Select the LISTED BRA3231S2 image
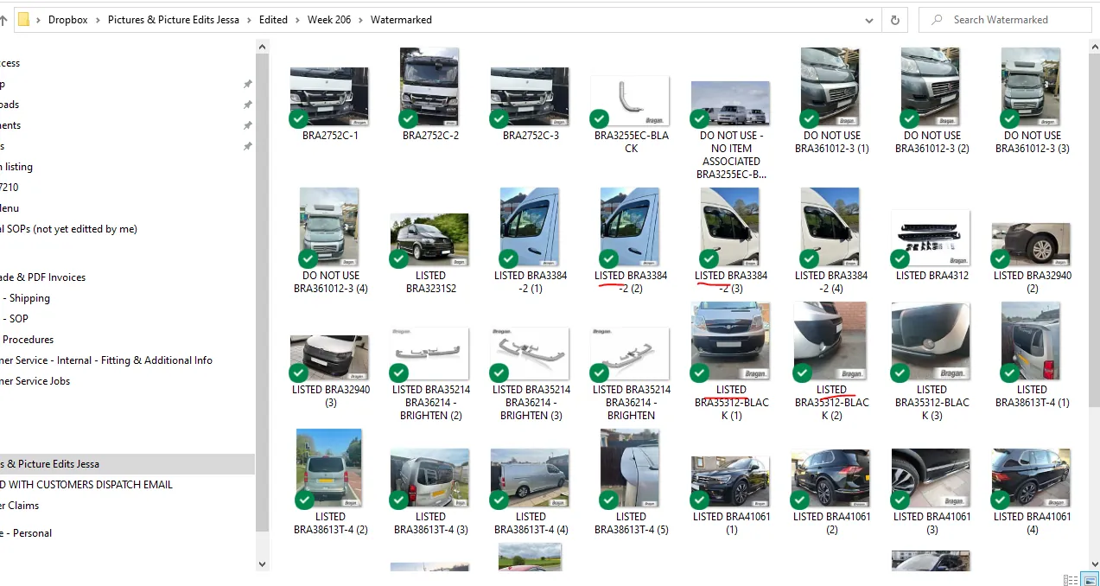The image size is (1100, 586). [430, 241]
